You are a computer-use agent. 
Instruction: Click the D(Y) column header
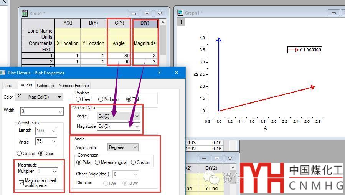coord(145,23)
